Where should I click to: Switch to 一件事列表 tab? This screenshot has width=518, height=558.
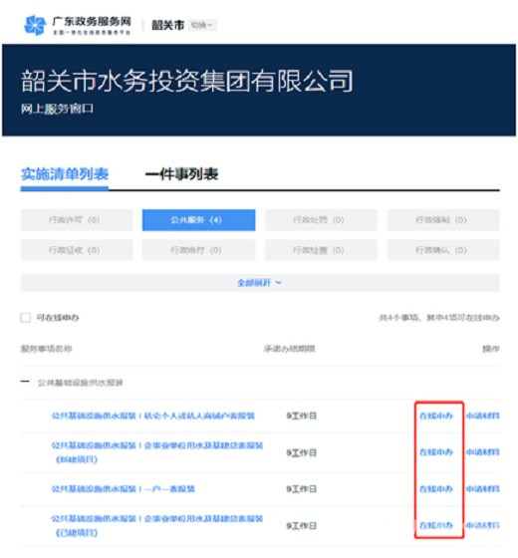pyautogui.click(x=181, y=174)
